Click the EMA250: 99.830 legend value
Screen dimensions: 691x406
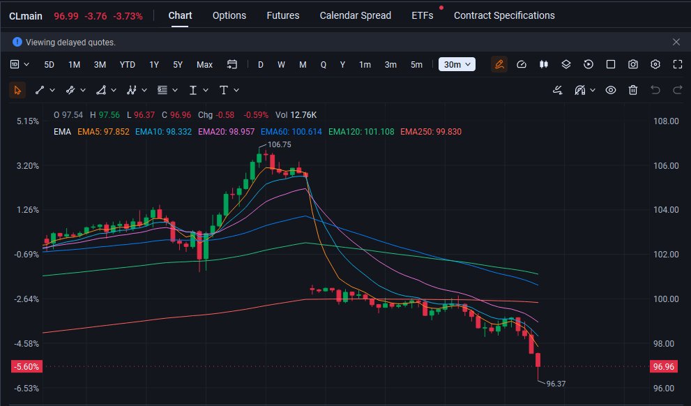click(430, 132)
